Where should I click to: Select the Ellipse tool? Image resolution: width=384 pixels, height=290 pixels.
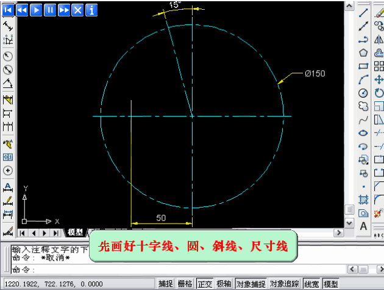[x=363, y=133]
